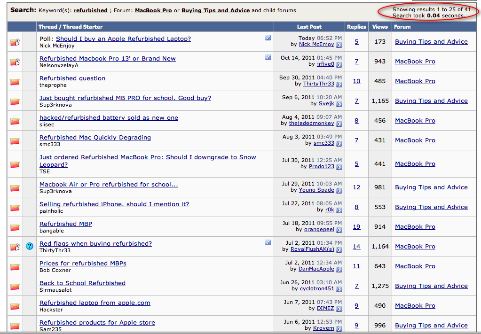
Task: Open Refurbished laptop from apple.com thread
Action: 95,303
